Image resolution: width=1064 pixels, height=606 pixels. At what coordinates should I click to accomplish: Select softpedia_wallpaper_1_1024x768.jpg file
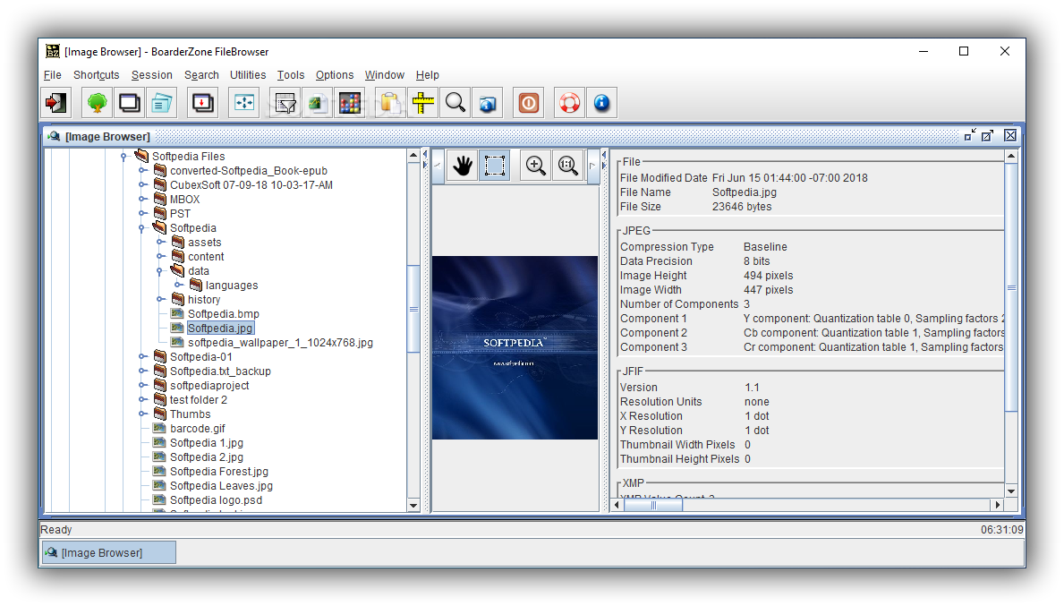point(280,343)
